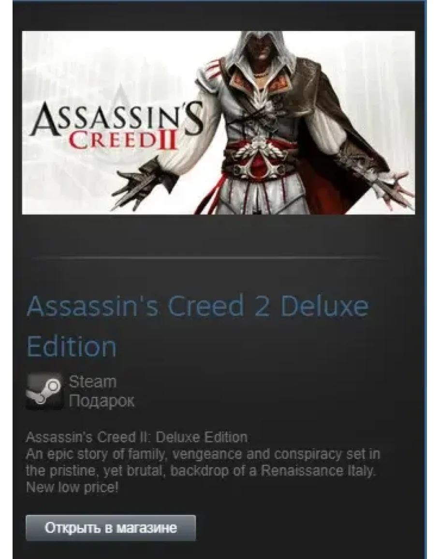The width and height of the screenshot is (440, 559).
Task: Select the pristine, yet brutal description line
Action: 201,470
